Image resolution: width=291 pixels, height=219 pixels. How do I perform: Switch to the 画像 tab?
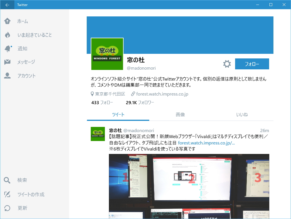point(180,115)
